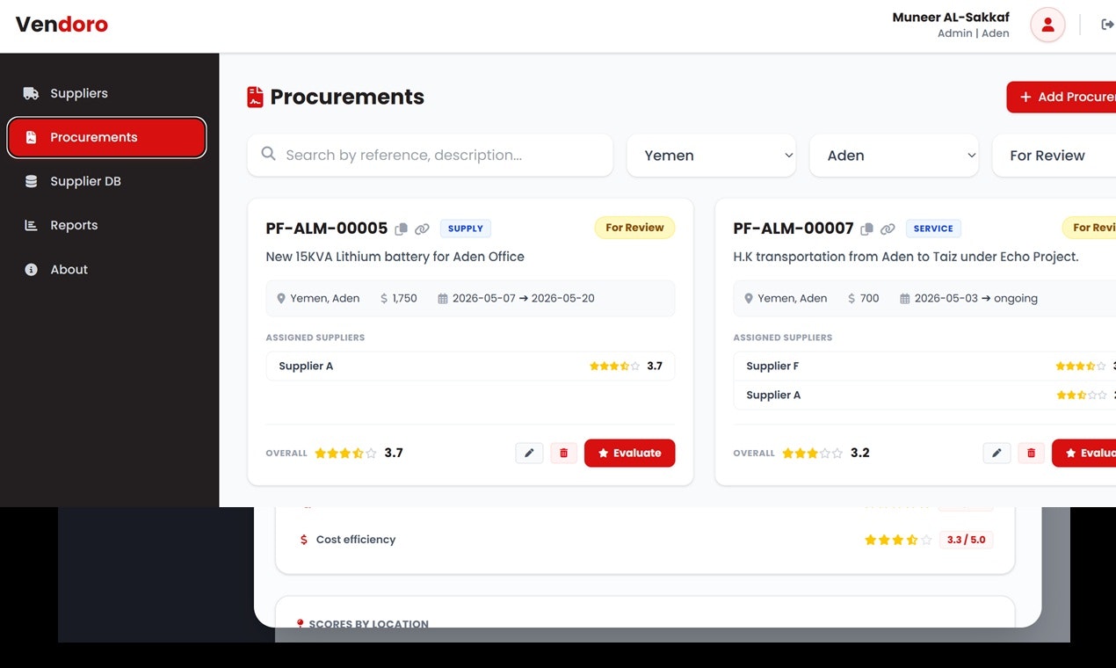Evaluate procurement PF-ALM-00007

[x=1083, y=453]
